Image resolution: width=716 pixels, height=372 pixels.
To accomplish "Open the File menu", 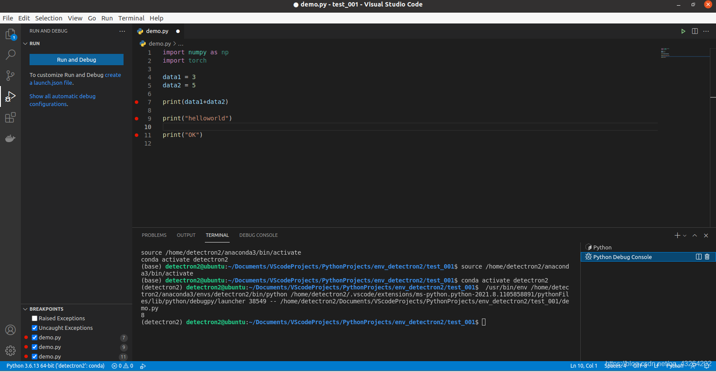I will [x=8, y=18].
